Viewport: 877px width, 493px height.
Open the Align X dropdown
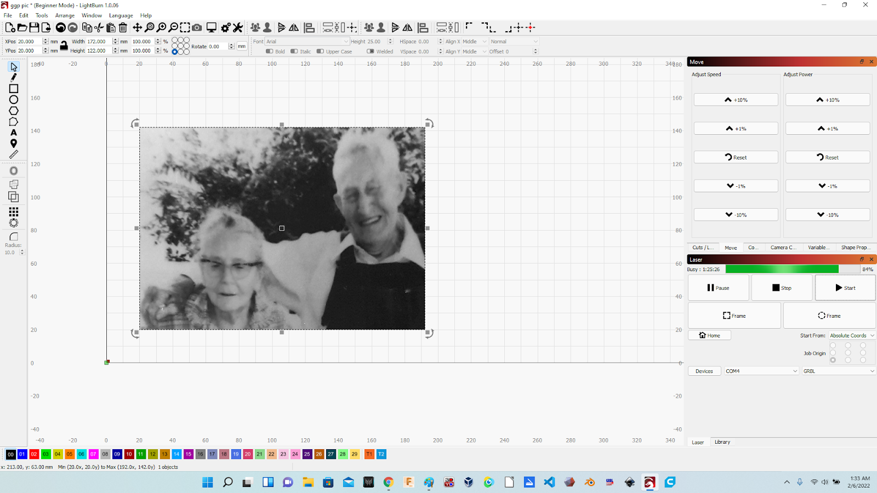tap(474, 42)
